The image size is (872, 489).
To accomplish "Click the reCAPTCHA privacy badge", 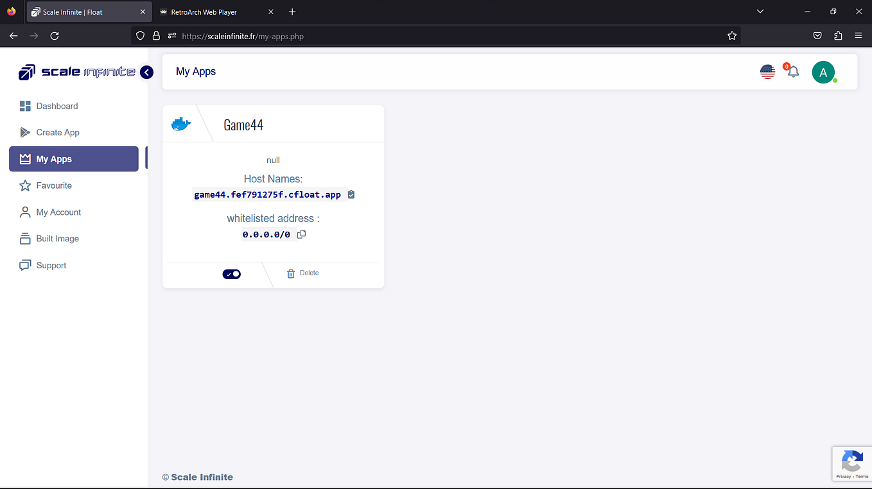I will (852, 463).
